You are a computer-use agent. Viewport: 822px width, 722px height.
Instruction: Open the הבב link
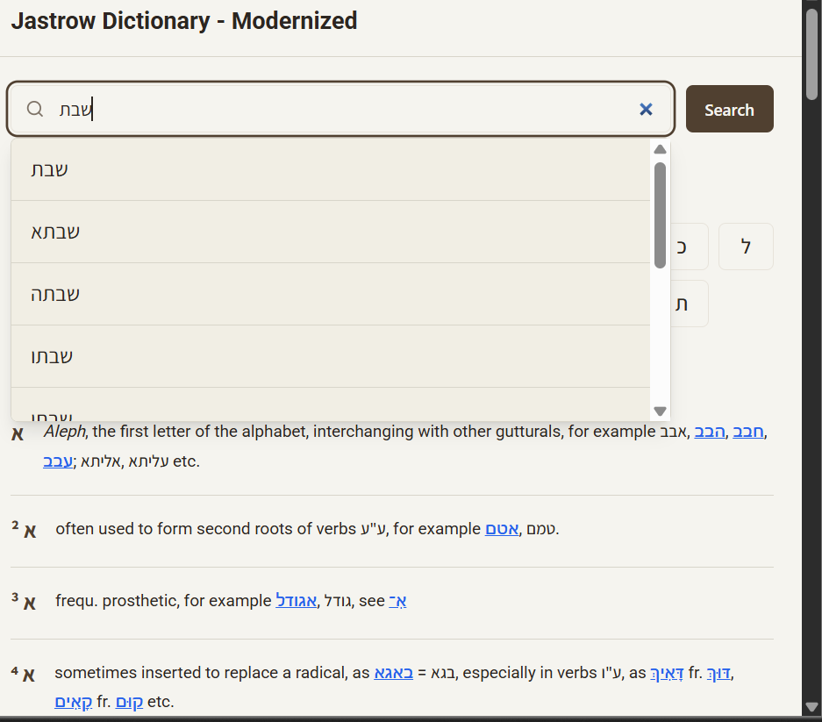[x=710, y=432]
